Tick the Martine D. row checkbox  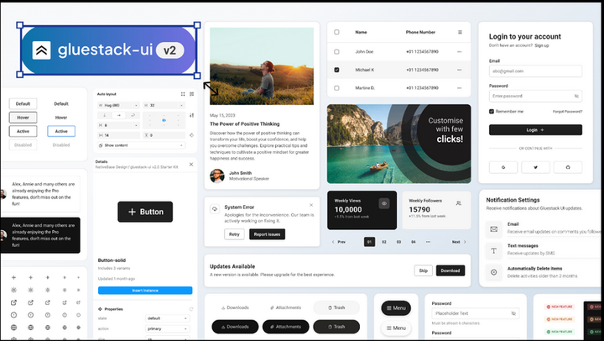(x=336, y=88)
